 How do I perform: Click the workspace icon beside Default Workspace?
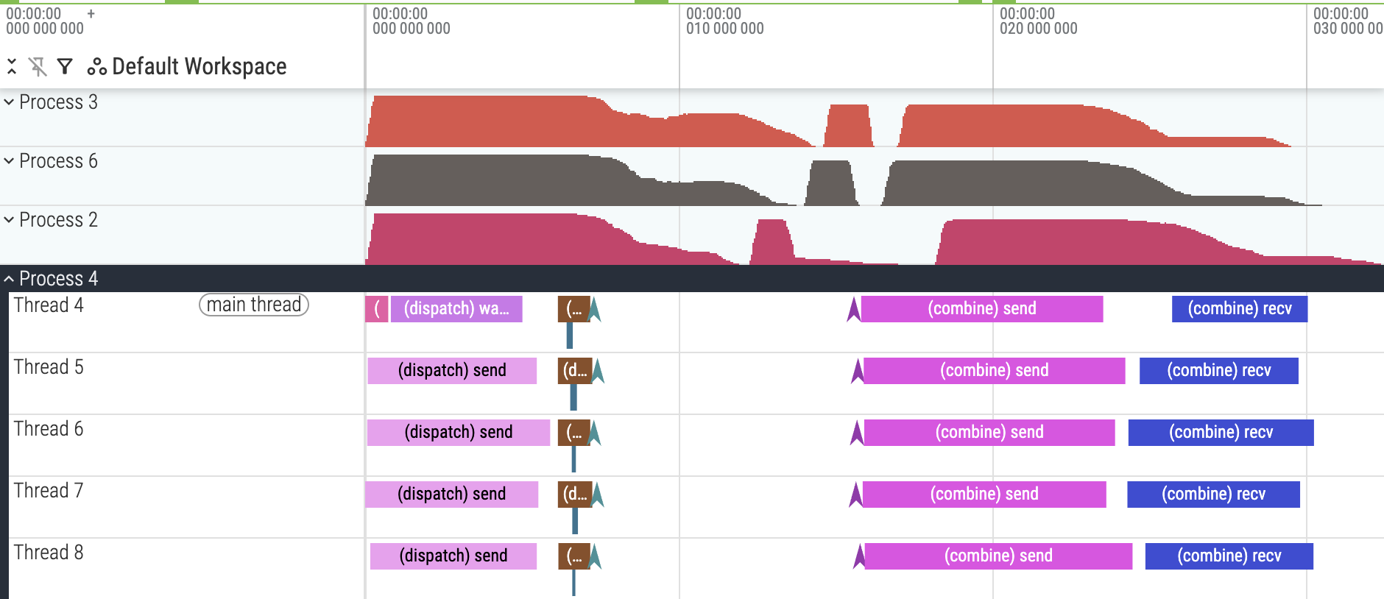tap(96, 67)
